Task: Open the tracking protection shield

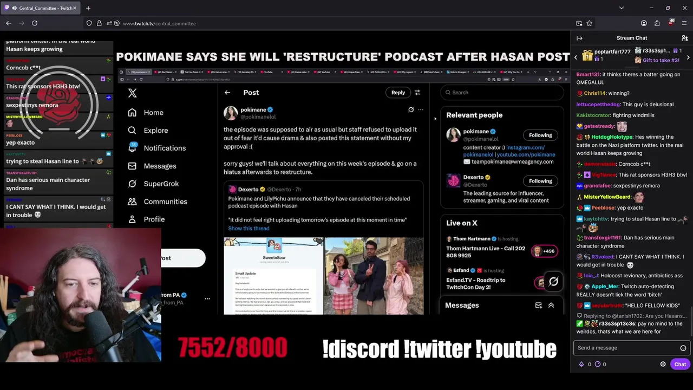Action: coord(89,23)
